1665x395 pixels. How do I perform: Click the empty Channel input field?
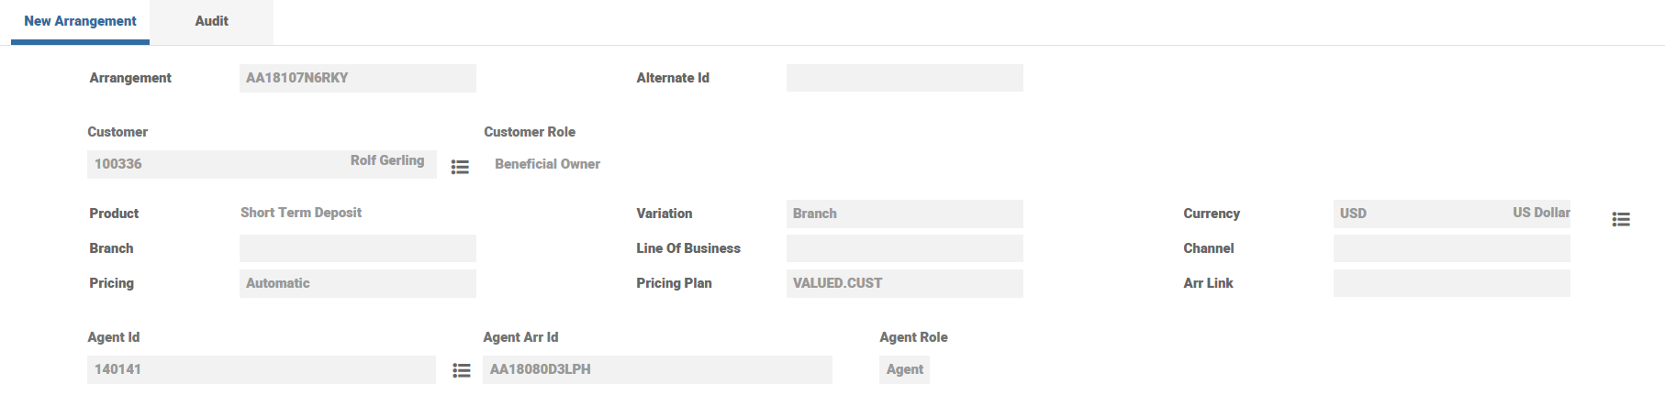[1451, 248]
